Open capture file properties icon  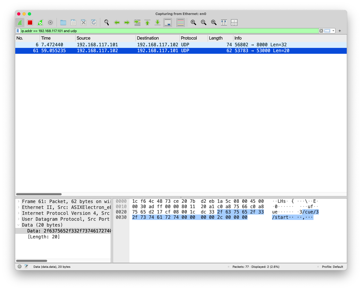(26, 266)
